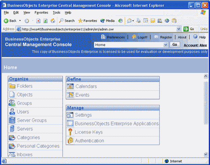210x165 pixels.
Task: Click the Links toolbar label
Action: pos(204,29)
